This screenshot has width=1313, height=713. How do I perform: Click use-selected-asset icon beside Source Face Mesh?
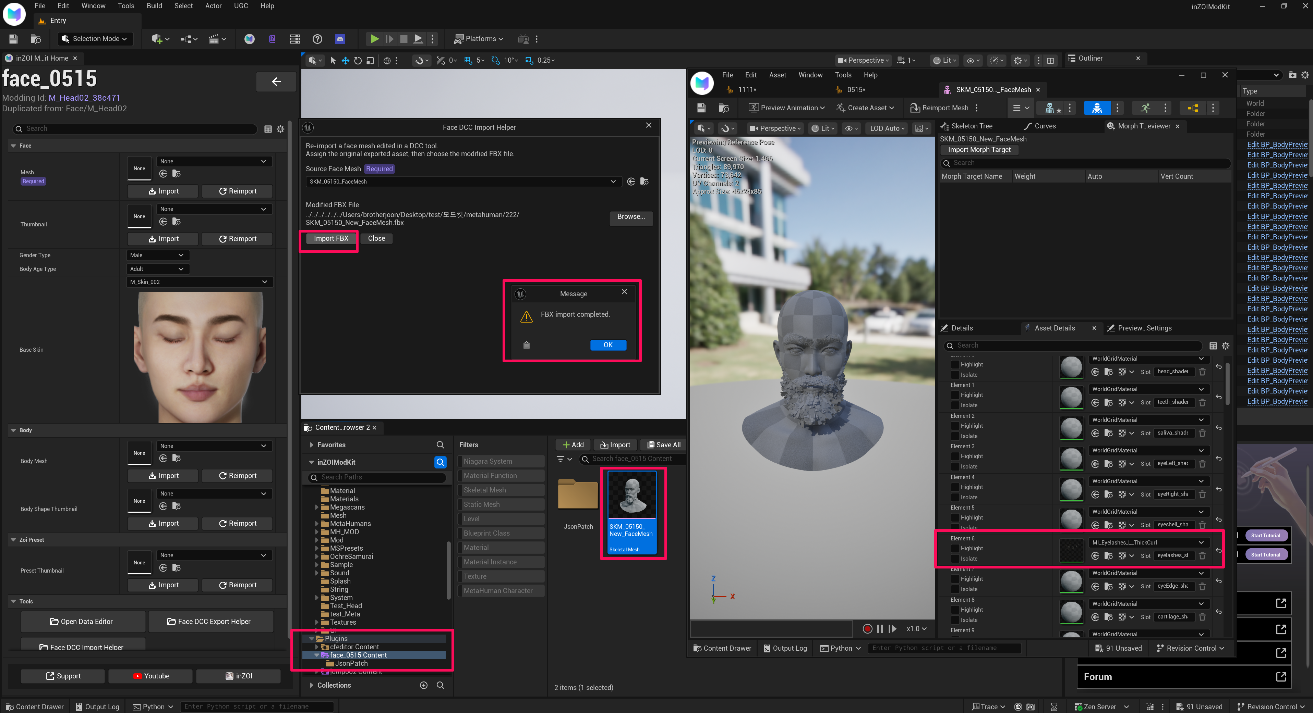pyautogui.click(x=631, y=181)
